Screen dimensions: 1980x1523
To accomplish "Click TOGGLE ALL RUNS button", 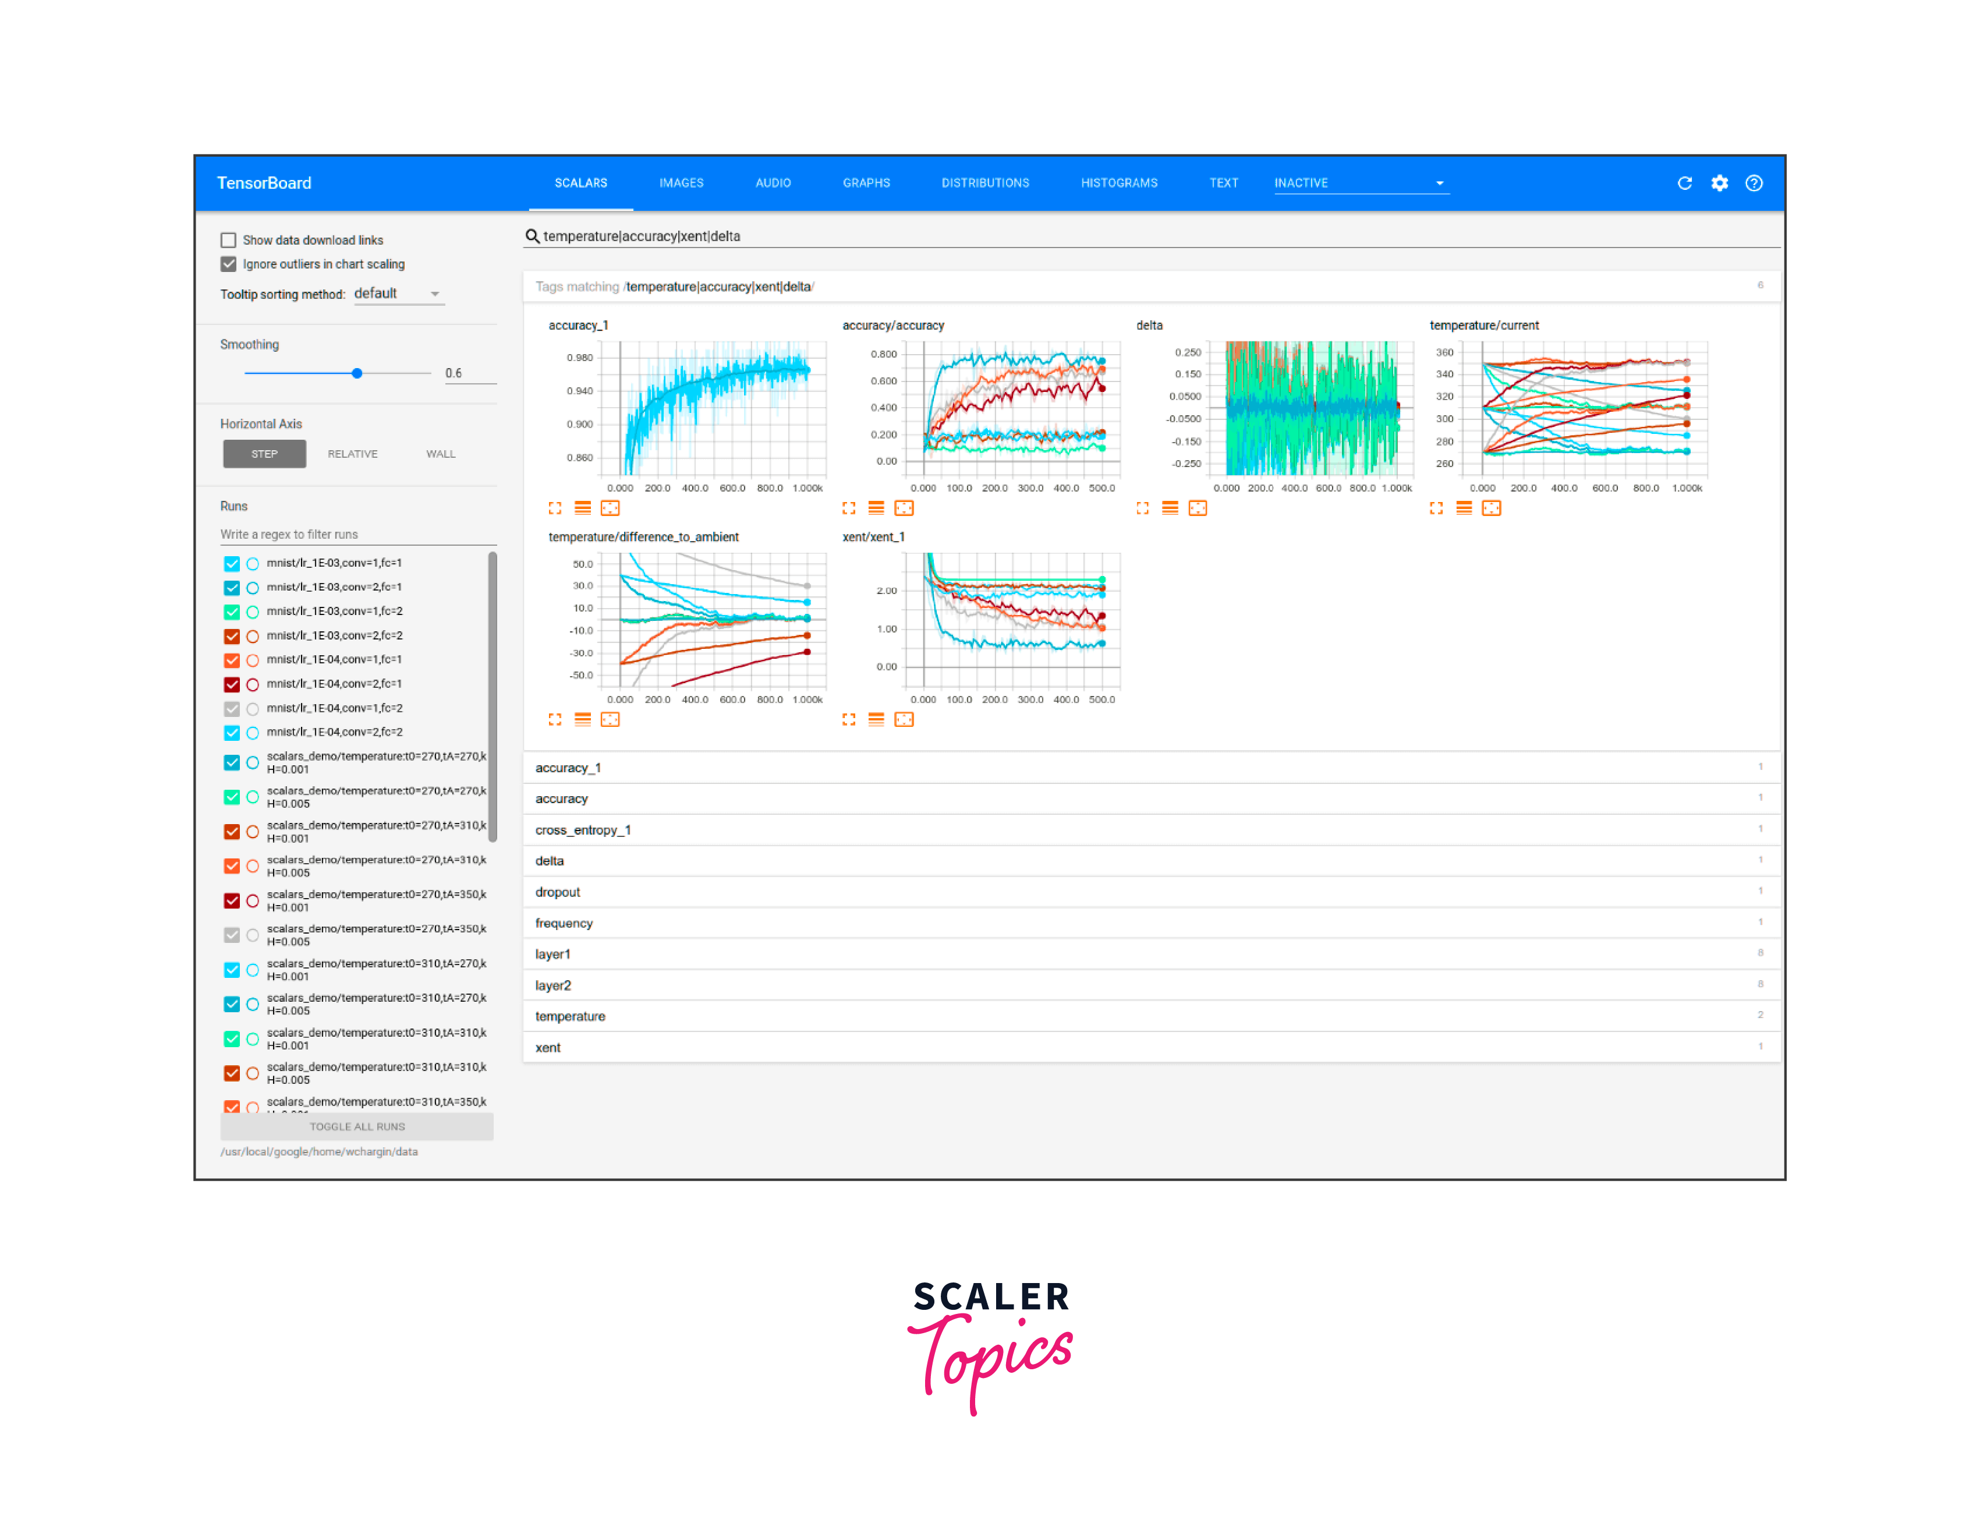I will 357,1127.
